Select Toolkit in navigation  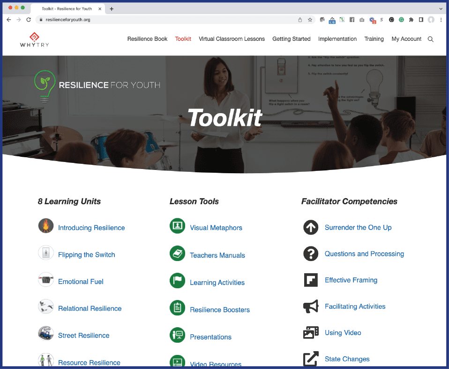[x=183, y=39]
